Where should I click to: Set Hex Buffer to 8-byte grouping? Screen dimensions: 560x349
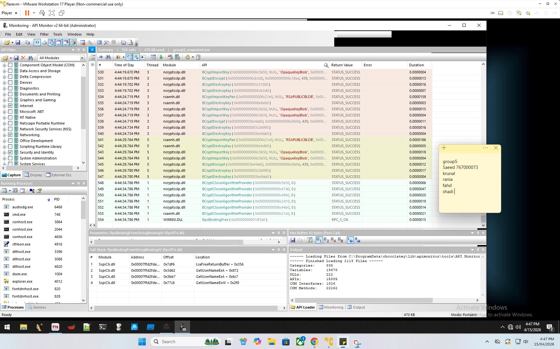340,240
